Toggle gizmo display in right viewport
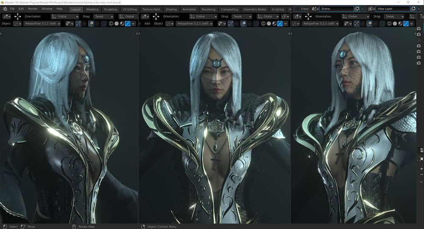424x229 pixels. pyautogui.click(x=357, y=23)
